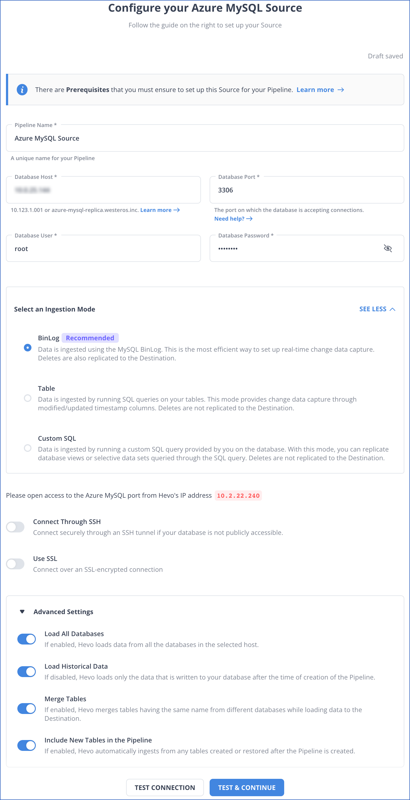Click the Database Host input field

point(103,190)
